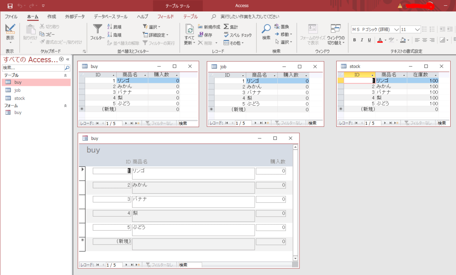Open font name dropdown ＭＳ Ｐゴシック
Screen dimensions: 456x275
[x=397, y=29]
